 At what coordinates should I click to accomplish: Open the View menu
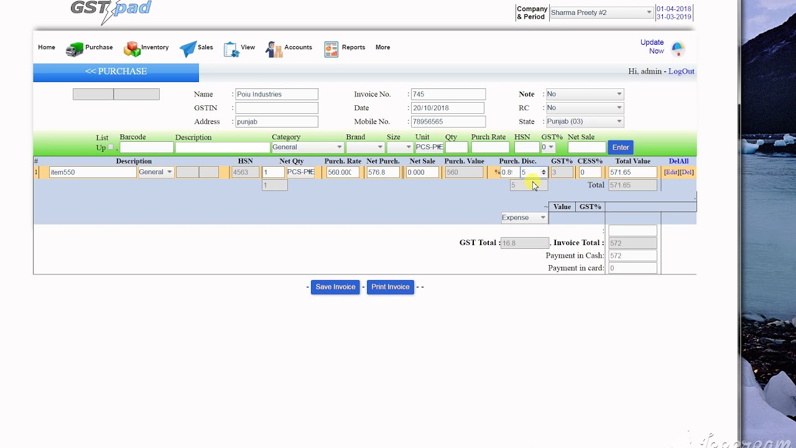coord(248,47)
